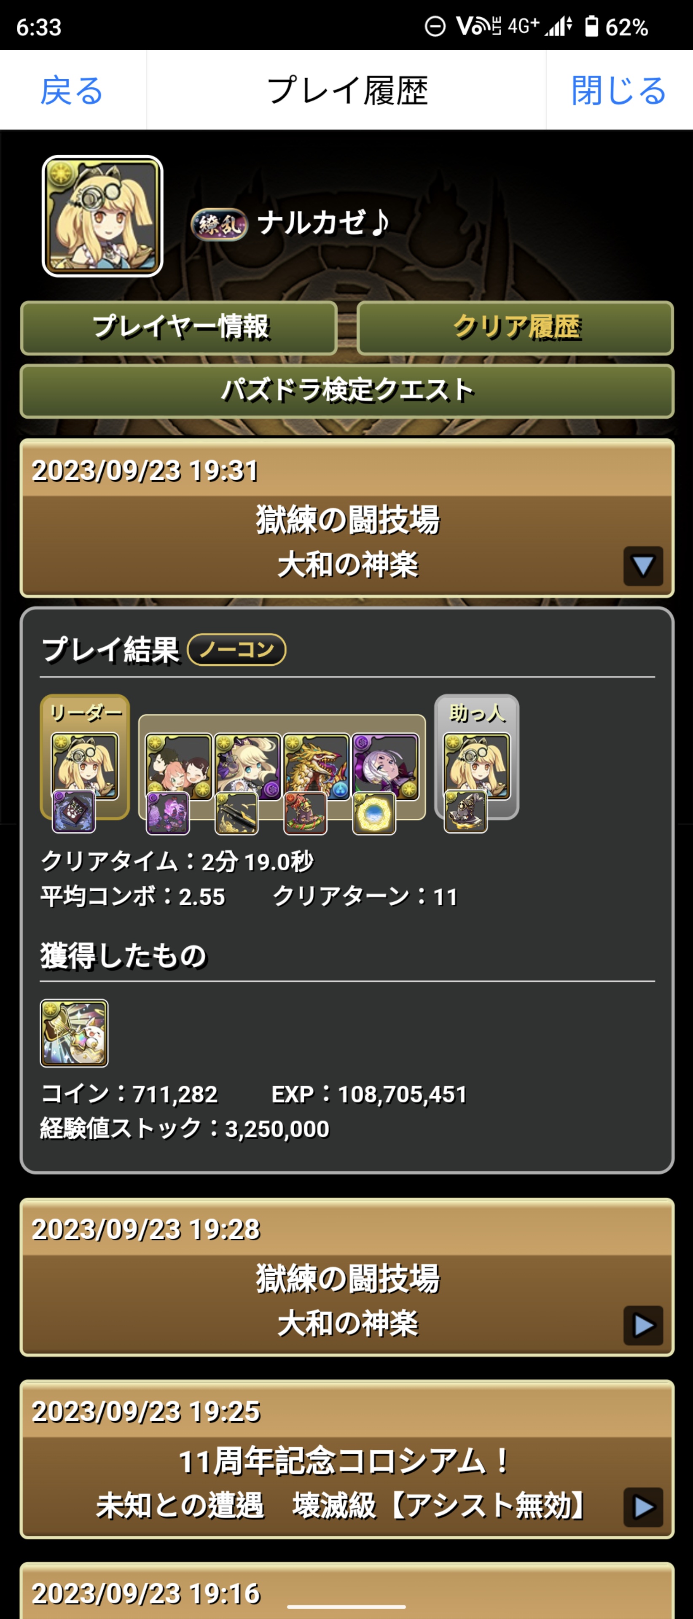693x1619 pixels.
Task: Expand the 11周年記念コロシアム entry arrow
Action: [x=643, y=1507]
